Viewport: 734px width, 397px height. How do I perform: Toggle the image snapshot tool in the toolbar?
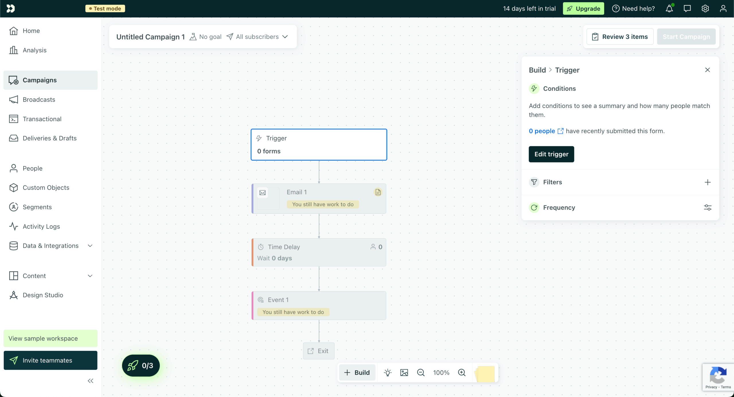point(404,372)
